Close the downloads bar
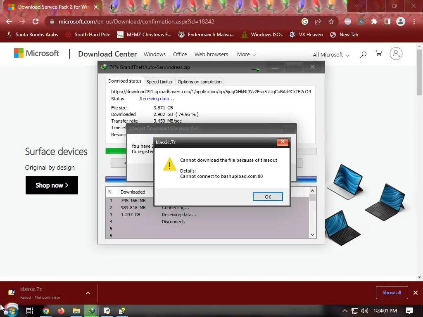The height and width of the screenshot is (317, 423). 416,293
